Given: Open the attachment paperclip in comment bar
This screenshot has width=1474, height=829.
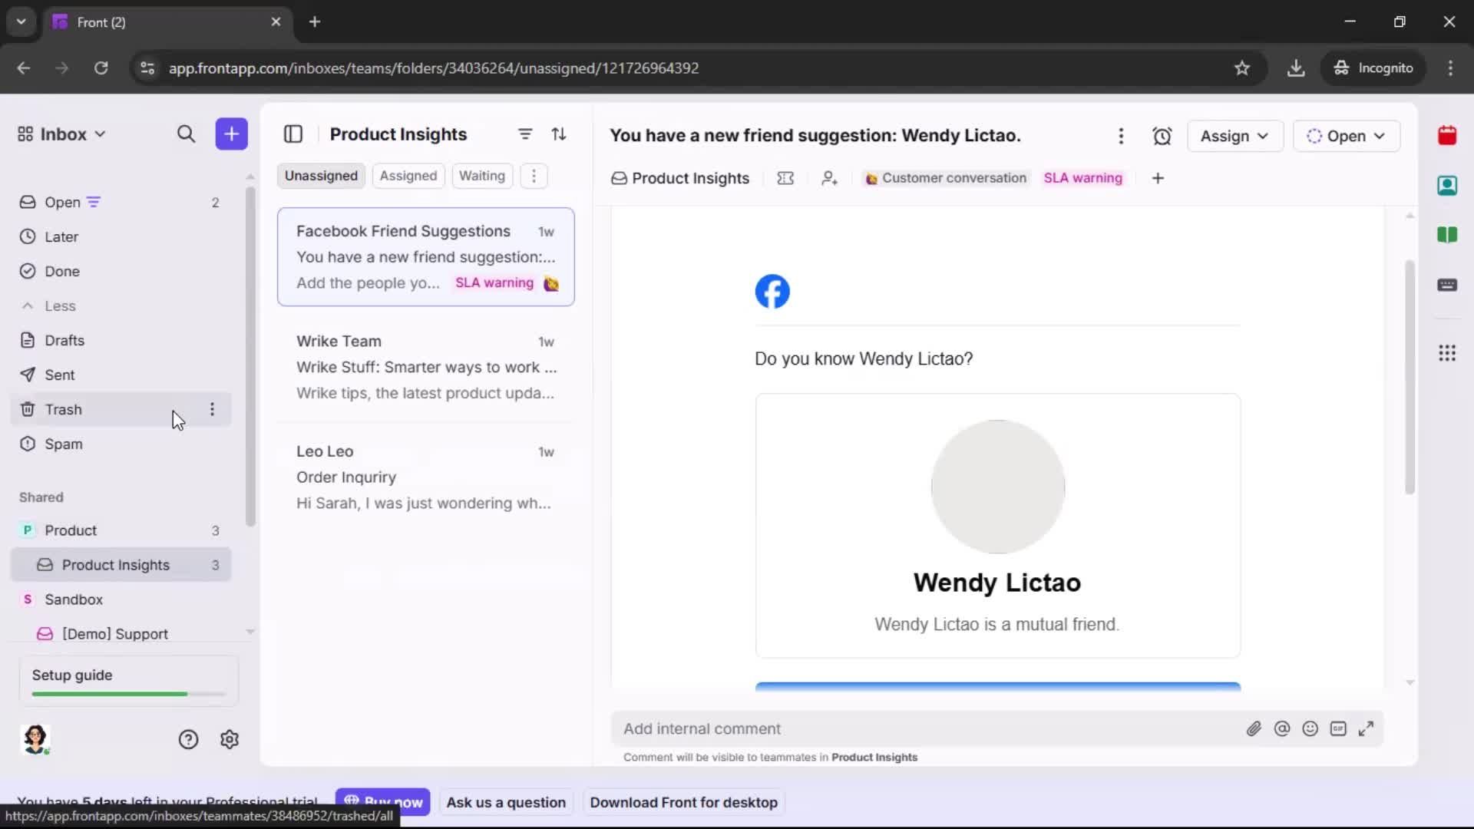Looking at the screenshot, I should pos(1254,728).
